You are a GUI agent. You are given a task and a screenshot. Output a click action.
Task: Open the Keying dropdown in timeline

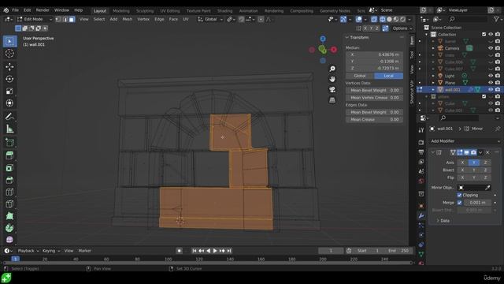coord(51,251)
